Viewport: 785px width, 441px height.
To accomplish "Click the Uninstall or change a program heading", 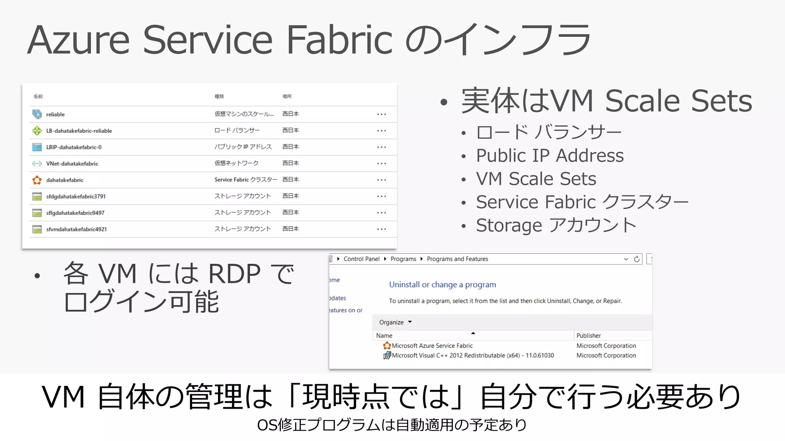I will pos(442,285).
